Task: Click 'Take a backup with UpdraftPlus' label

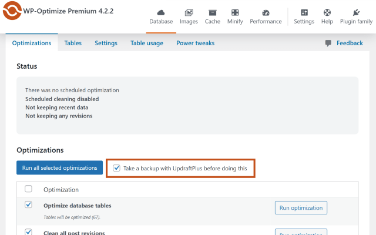Action: pyautogui.click(x=185, y=169)
